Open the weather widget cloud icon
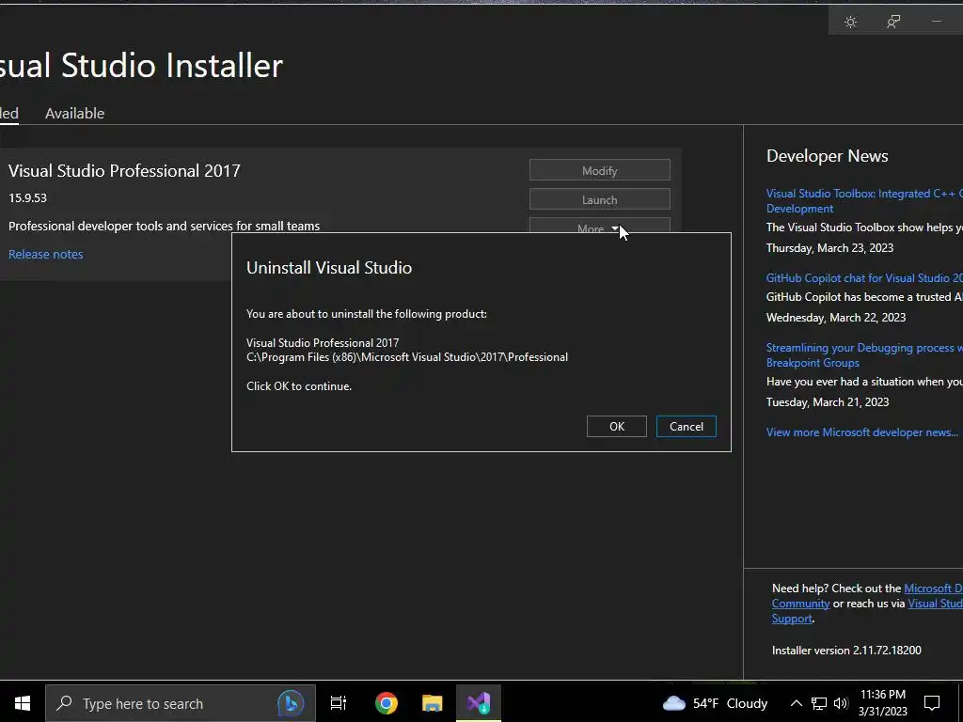The height and width of the screenshot is (722, 963). pyautogui.click(x=674, y=703)
